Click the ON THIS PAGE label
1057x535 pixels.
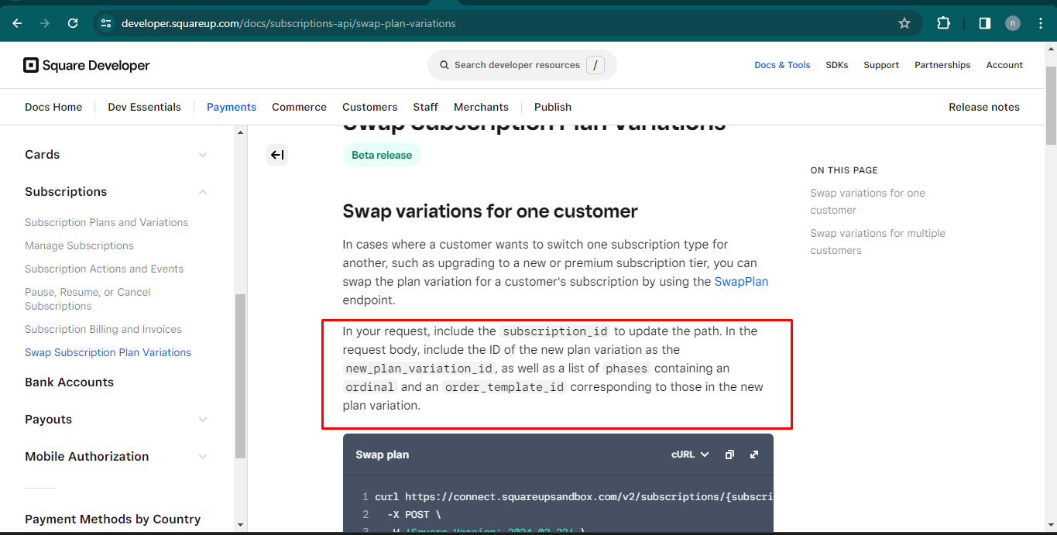(844, 170)
